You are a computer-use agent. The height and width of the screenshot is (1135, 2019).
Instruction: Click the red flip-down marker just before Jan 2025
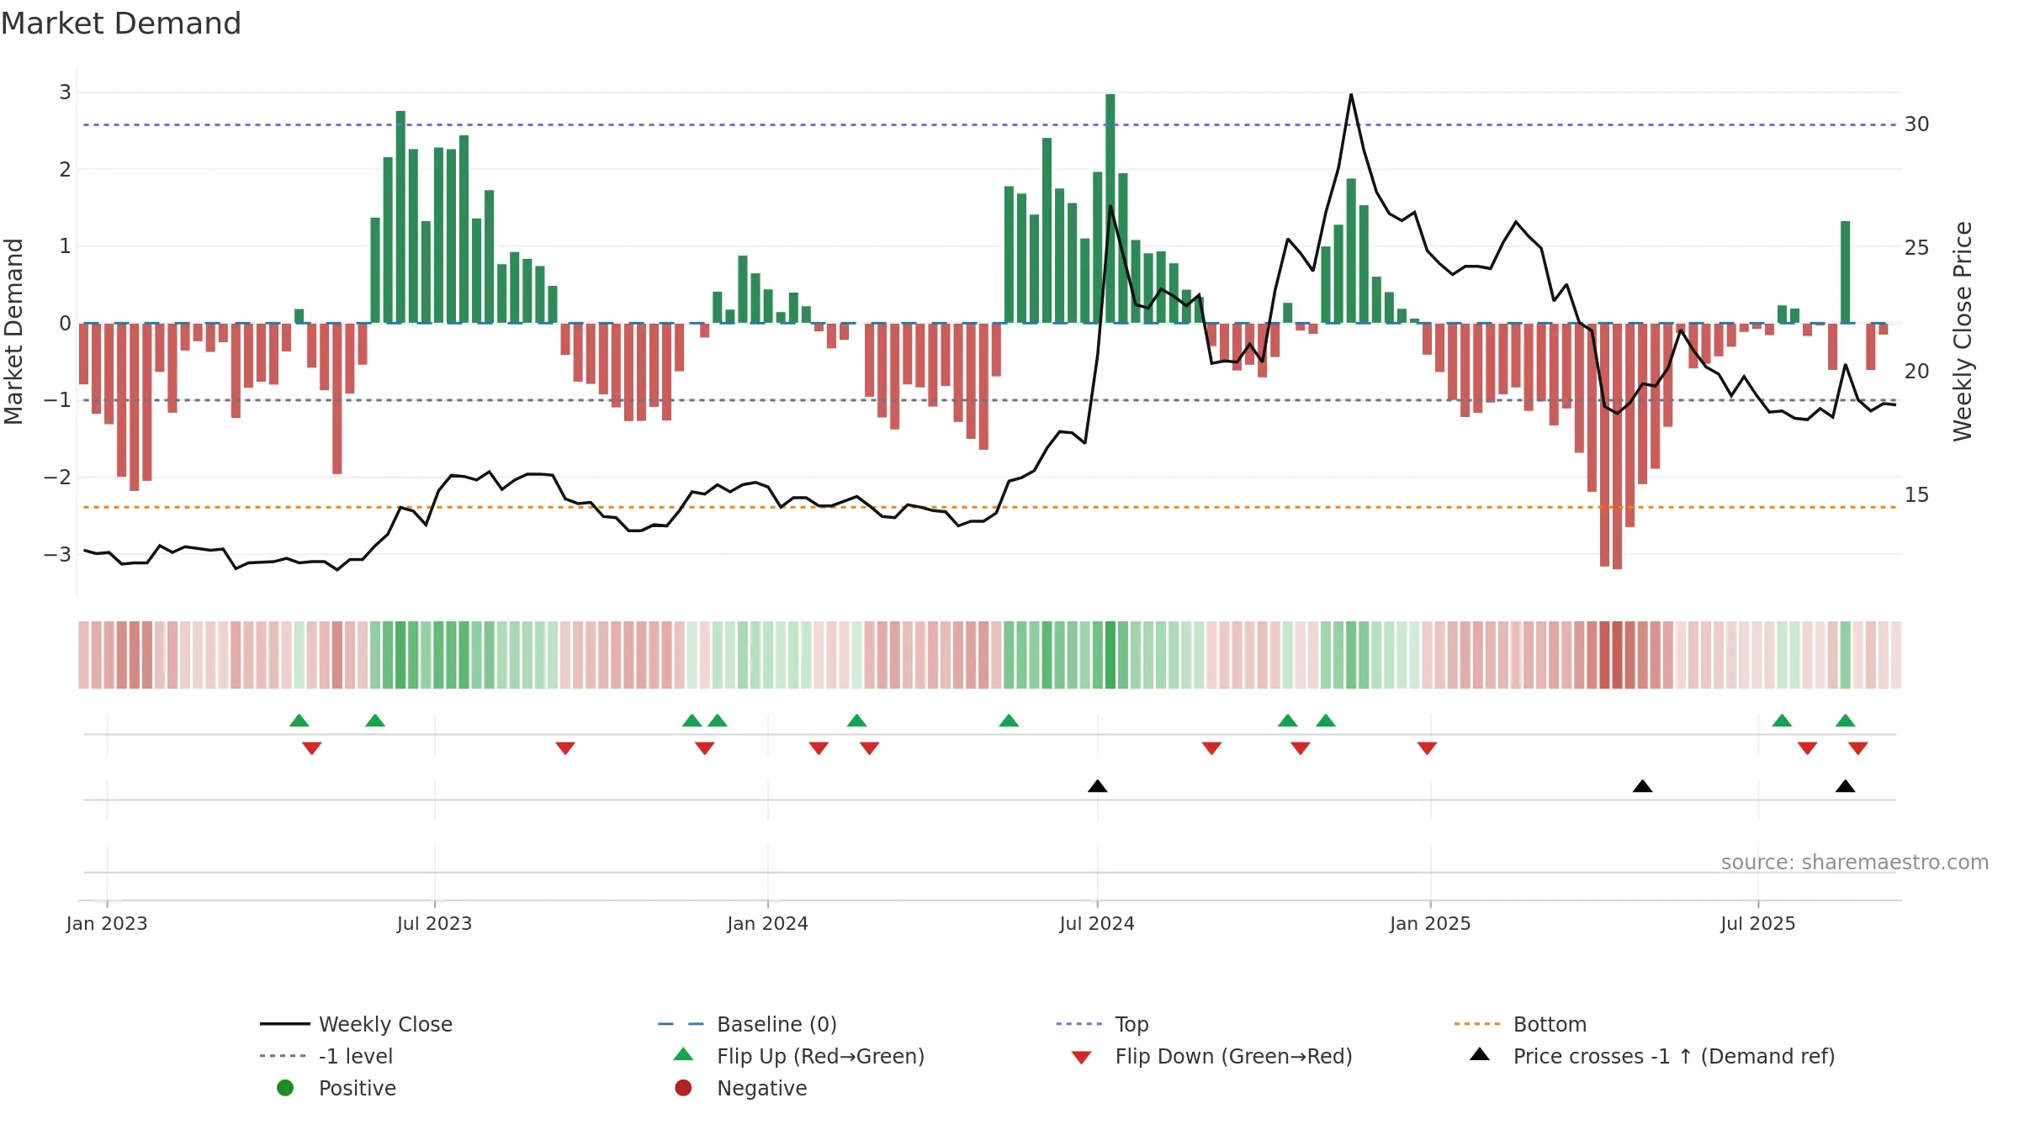[x=1427, y=748]
